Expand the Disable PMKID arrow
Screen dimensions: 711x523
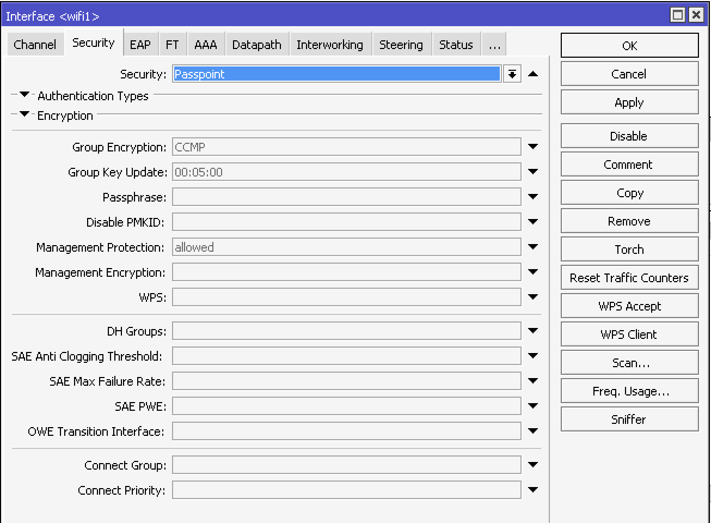point(533,222)
